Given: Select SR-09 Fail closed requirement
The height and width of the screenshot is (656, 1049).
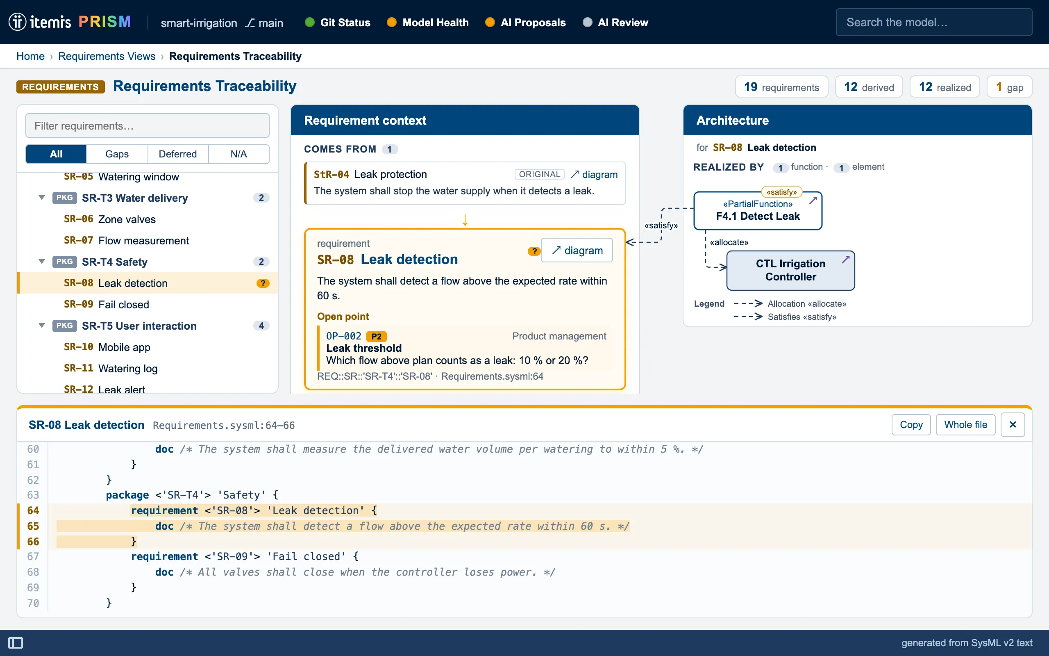Looking at the screenshot, I should (x=148, y=305).
